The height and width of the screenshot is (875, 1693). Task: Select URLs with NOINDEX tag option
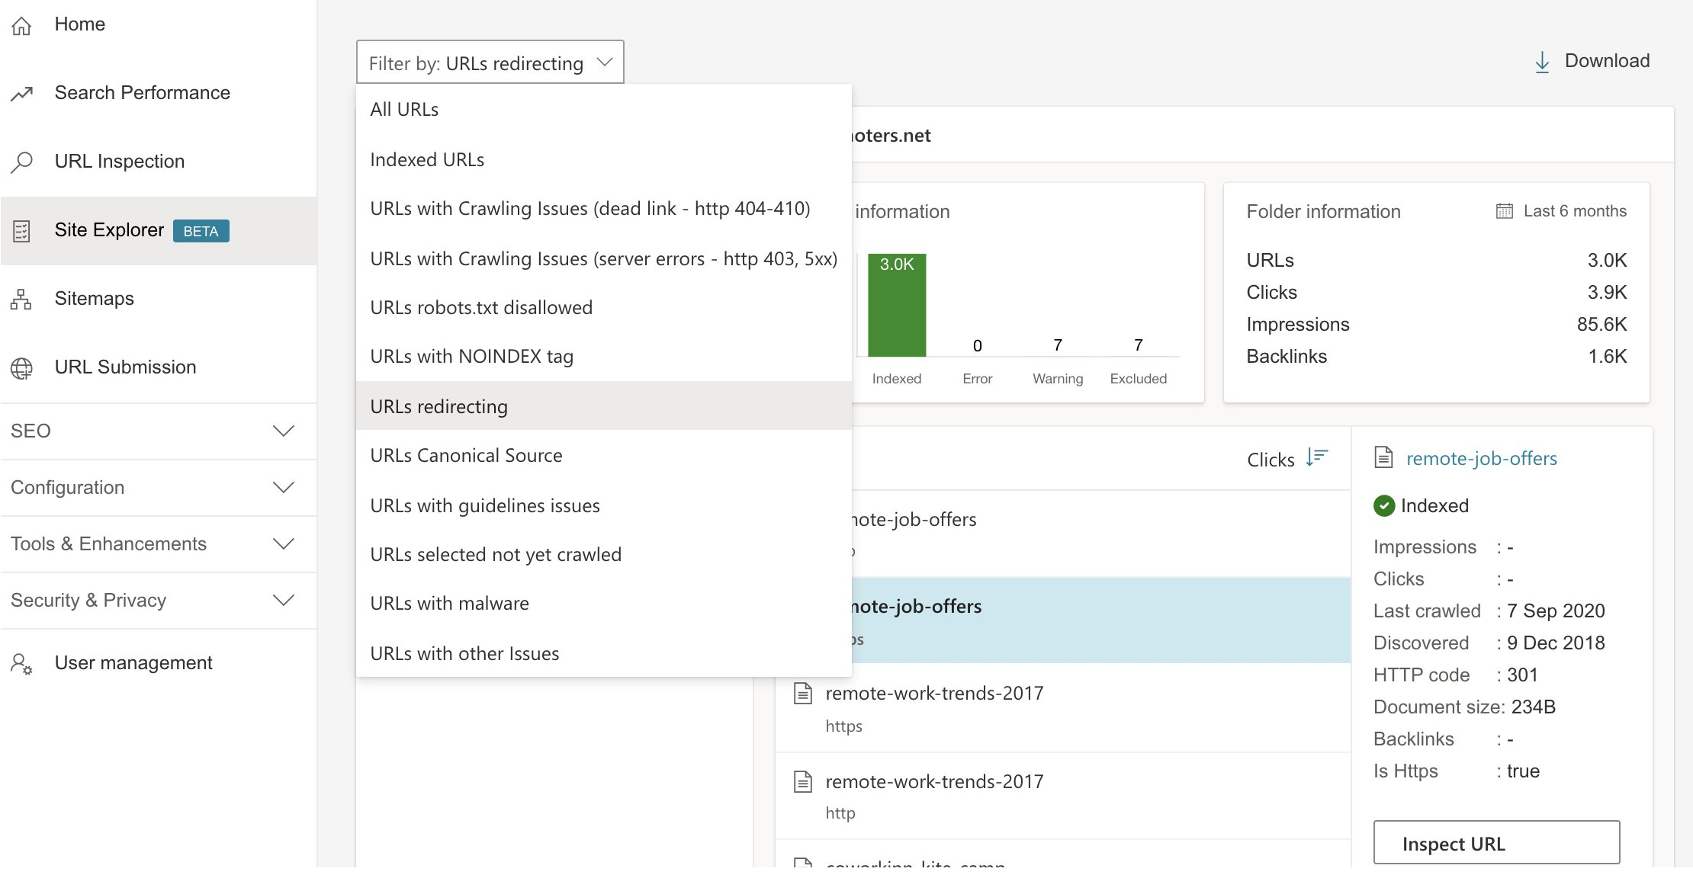click(x=603, y=357)
